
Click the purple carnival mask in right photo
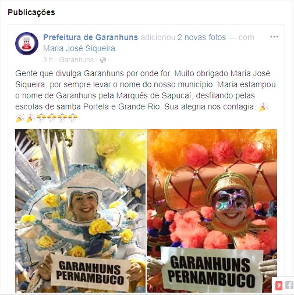click(230, 200)
